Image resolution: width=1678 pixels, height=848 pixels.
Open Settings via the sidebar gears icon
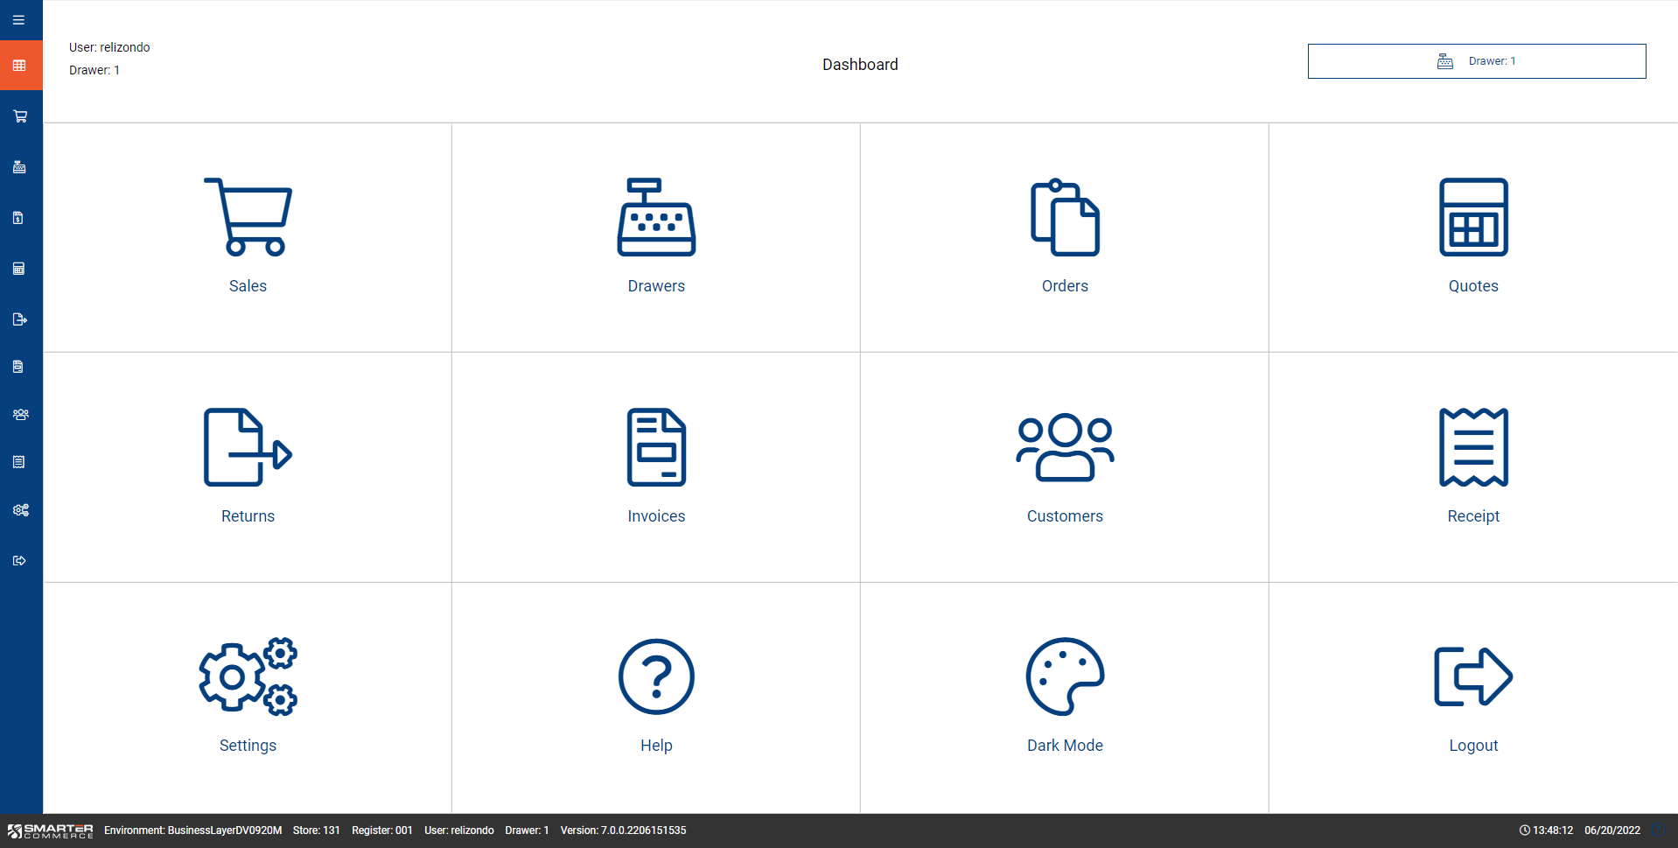21,510
